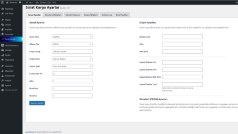Expand the Ödeme Tipi dropdown

pos(72,44)
